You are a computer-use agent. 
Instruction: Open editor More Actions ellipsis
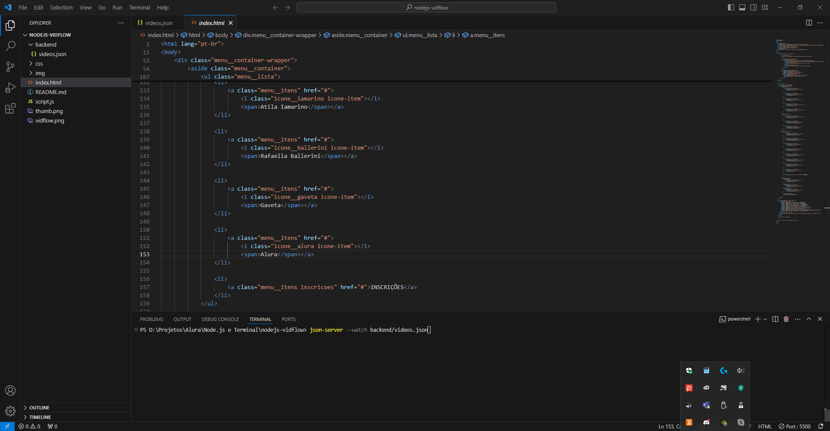pos(820,23)
